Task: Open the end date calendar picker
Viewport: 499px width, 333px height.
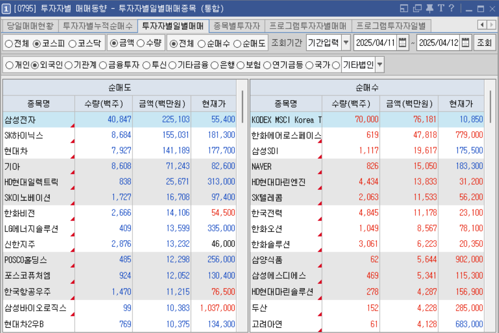Action: click(465, 43)
